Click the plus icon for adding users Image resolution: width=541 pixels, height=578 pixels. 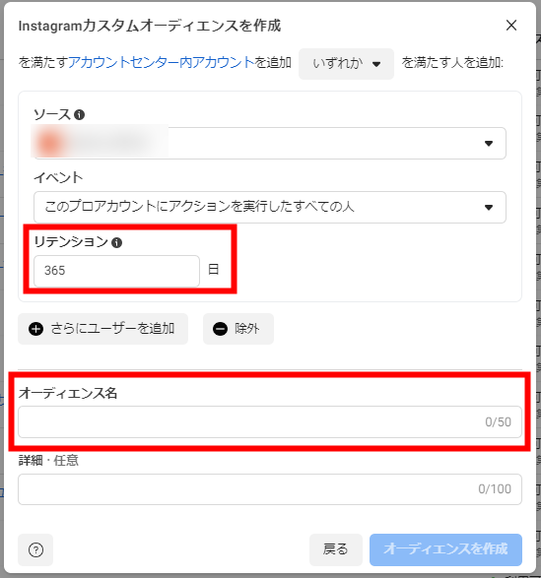pos(35,329)
